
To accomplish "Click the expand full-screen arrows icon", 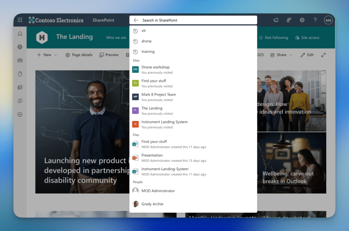I will [x=323, y=55].
